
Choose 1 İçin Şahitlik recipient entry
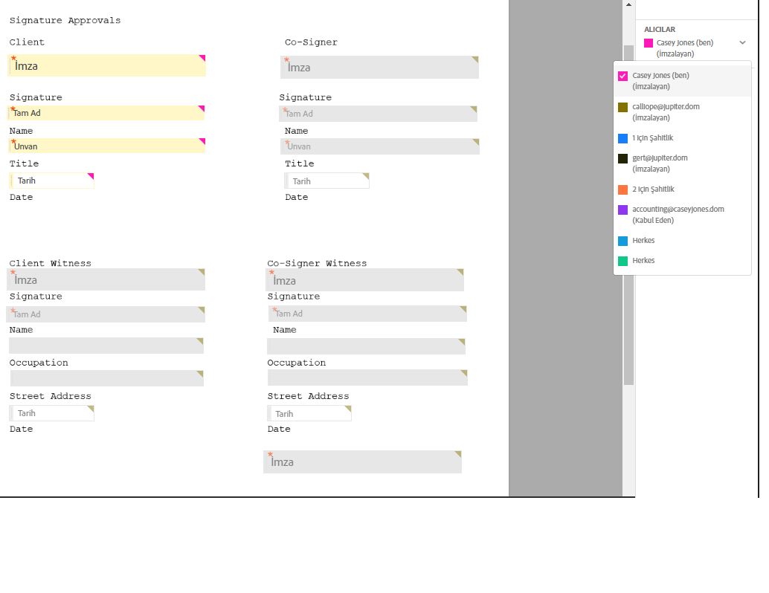pos(682,137)
